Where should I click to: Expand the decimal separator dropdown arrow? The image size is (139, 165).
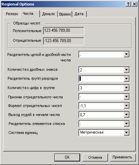coord(126,54)
